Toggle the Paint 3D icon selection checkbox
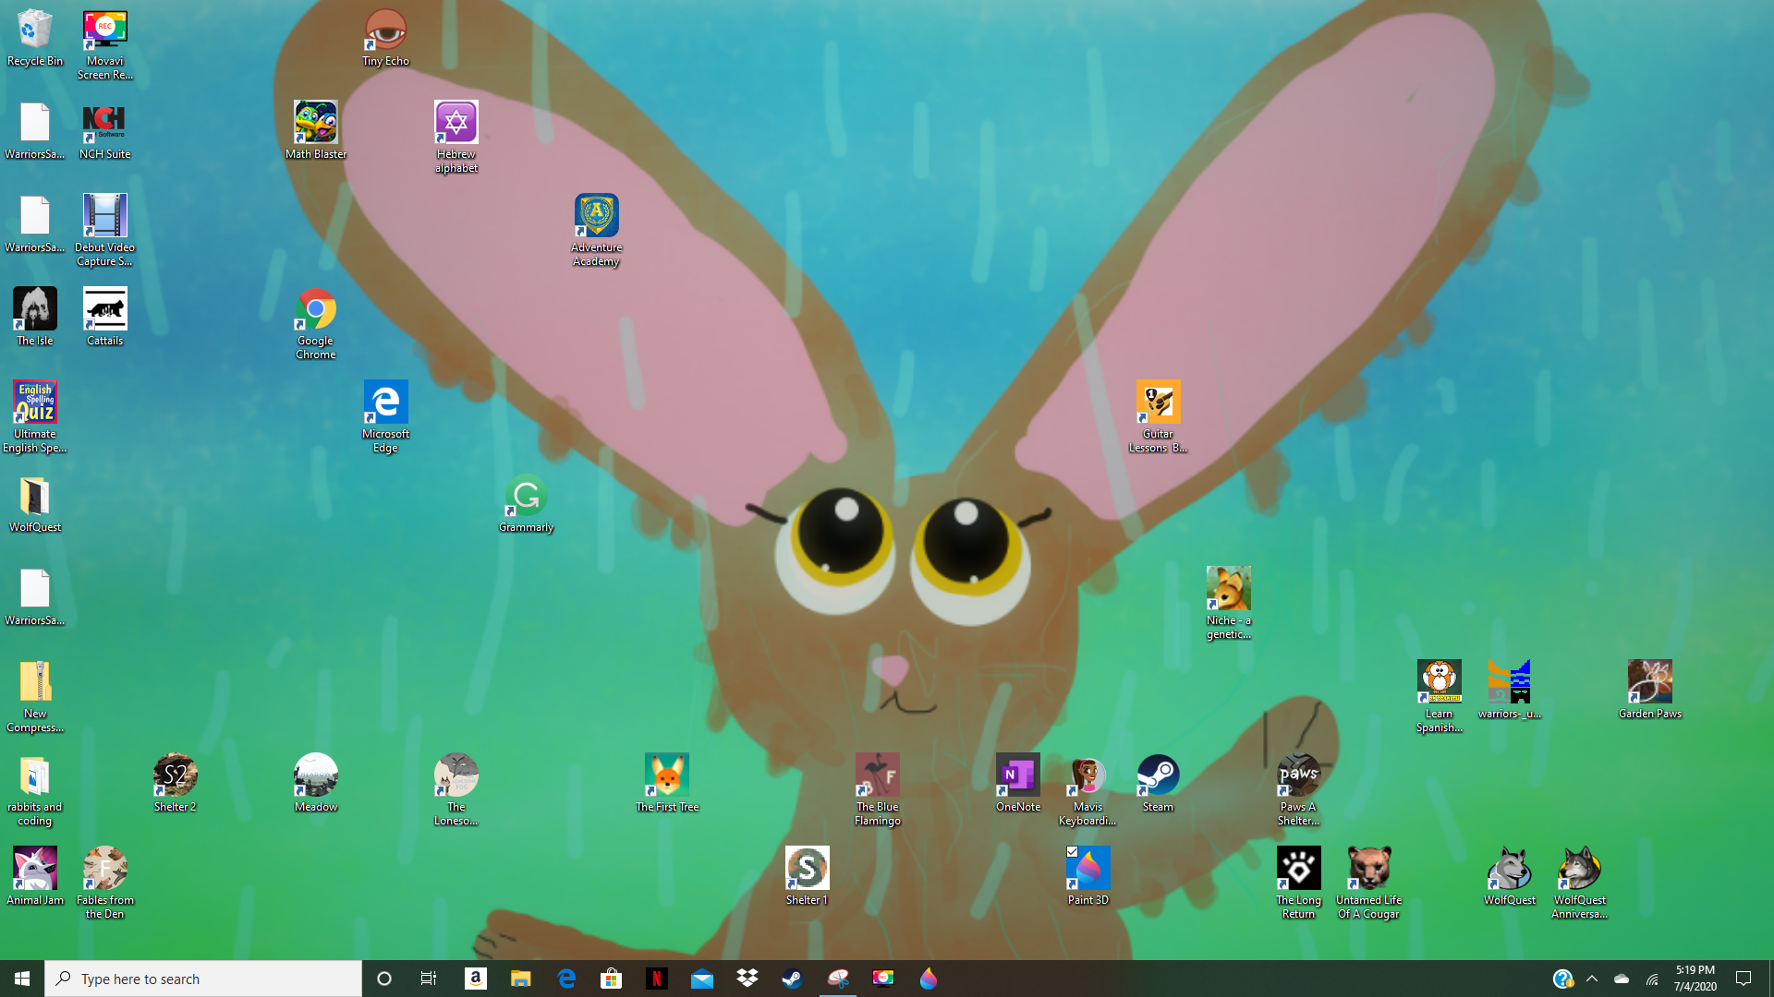The width and height of the screenshot is (1774, 997). coord(1072,852)
